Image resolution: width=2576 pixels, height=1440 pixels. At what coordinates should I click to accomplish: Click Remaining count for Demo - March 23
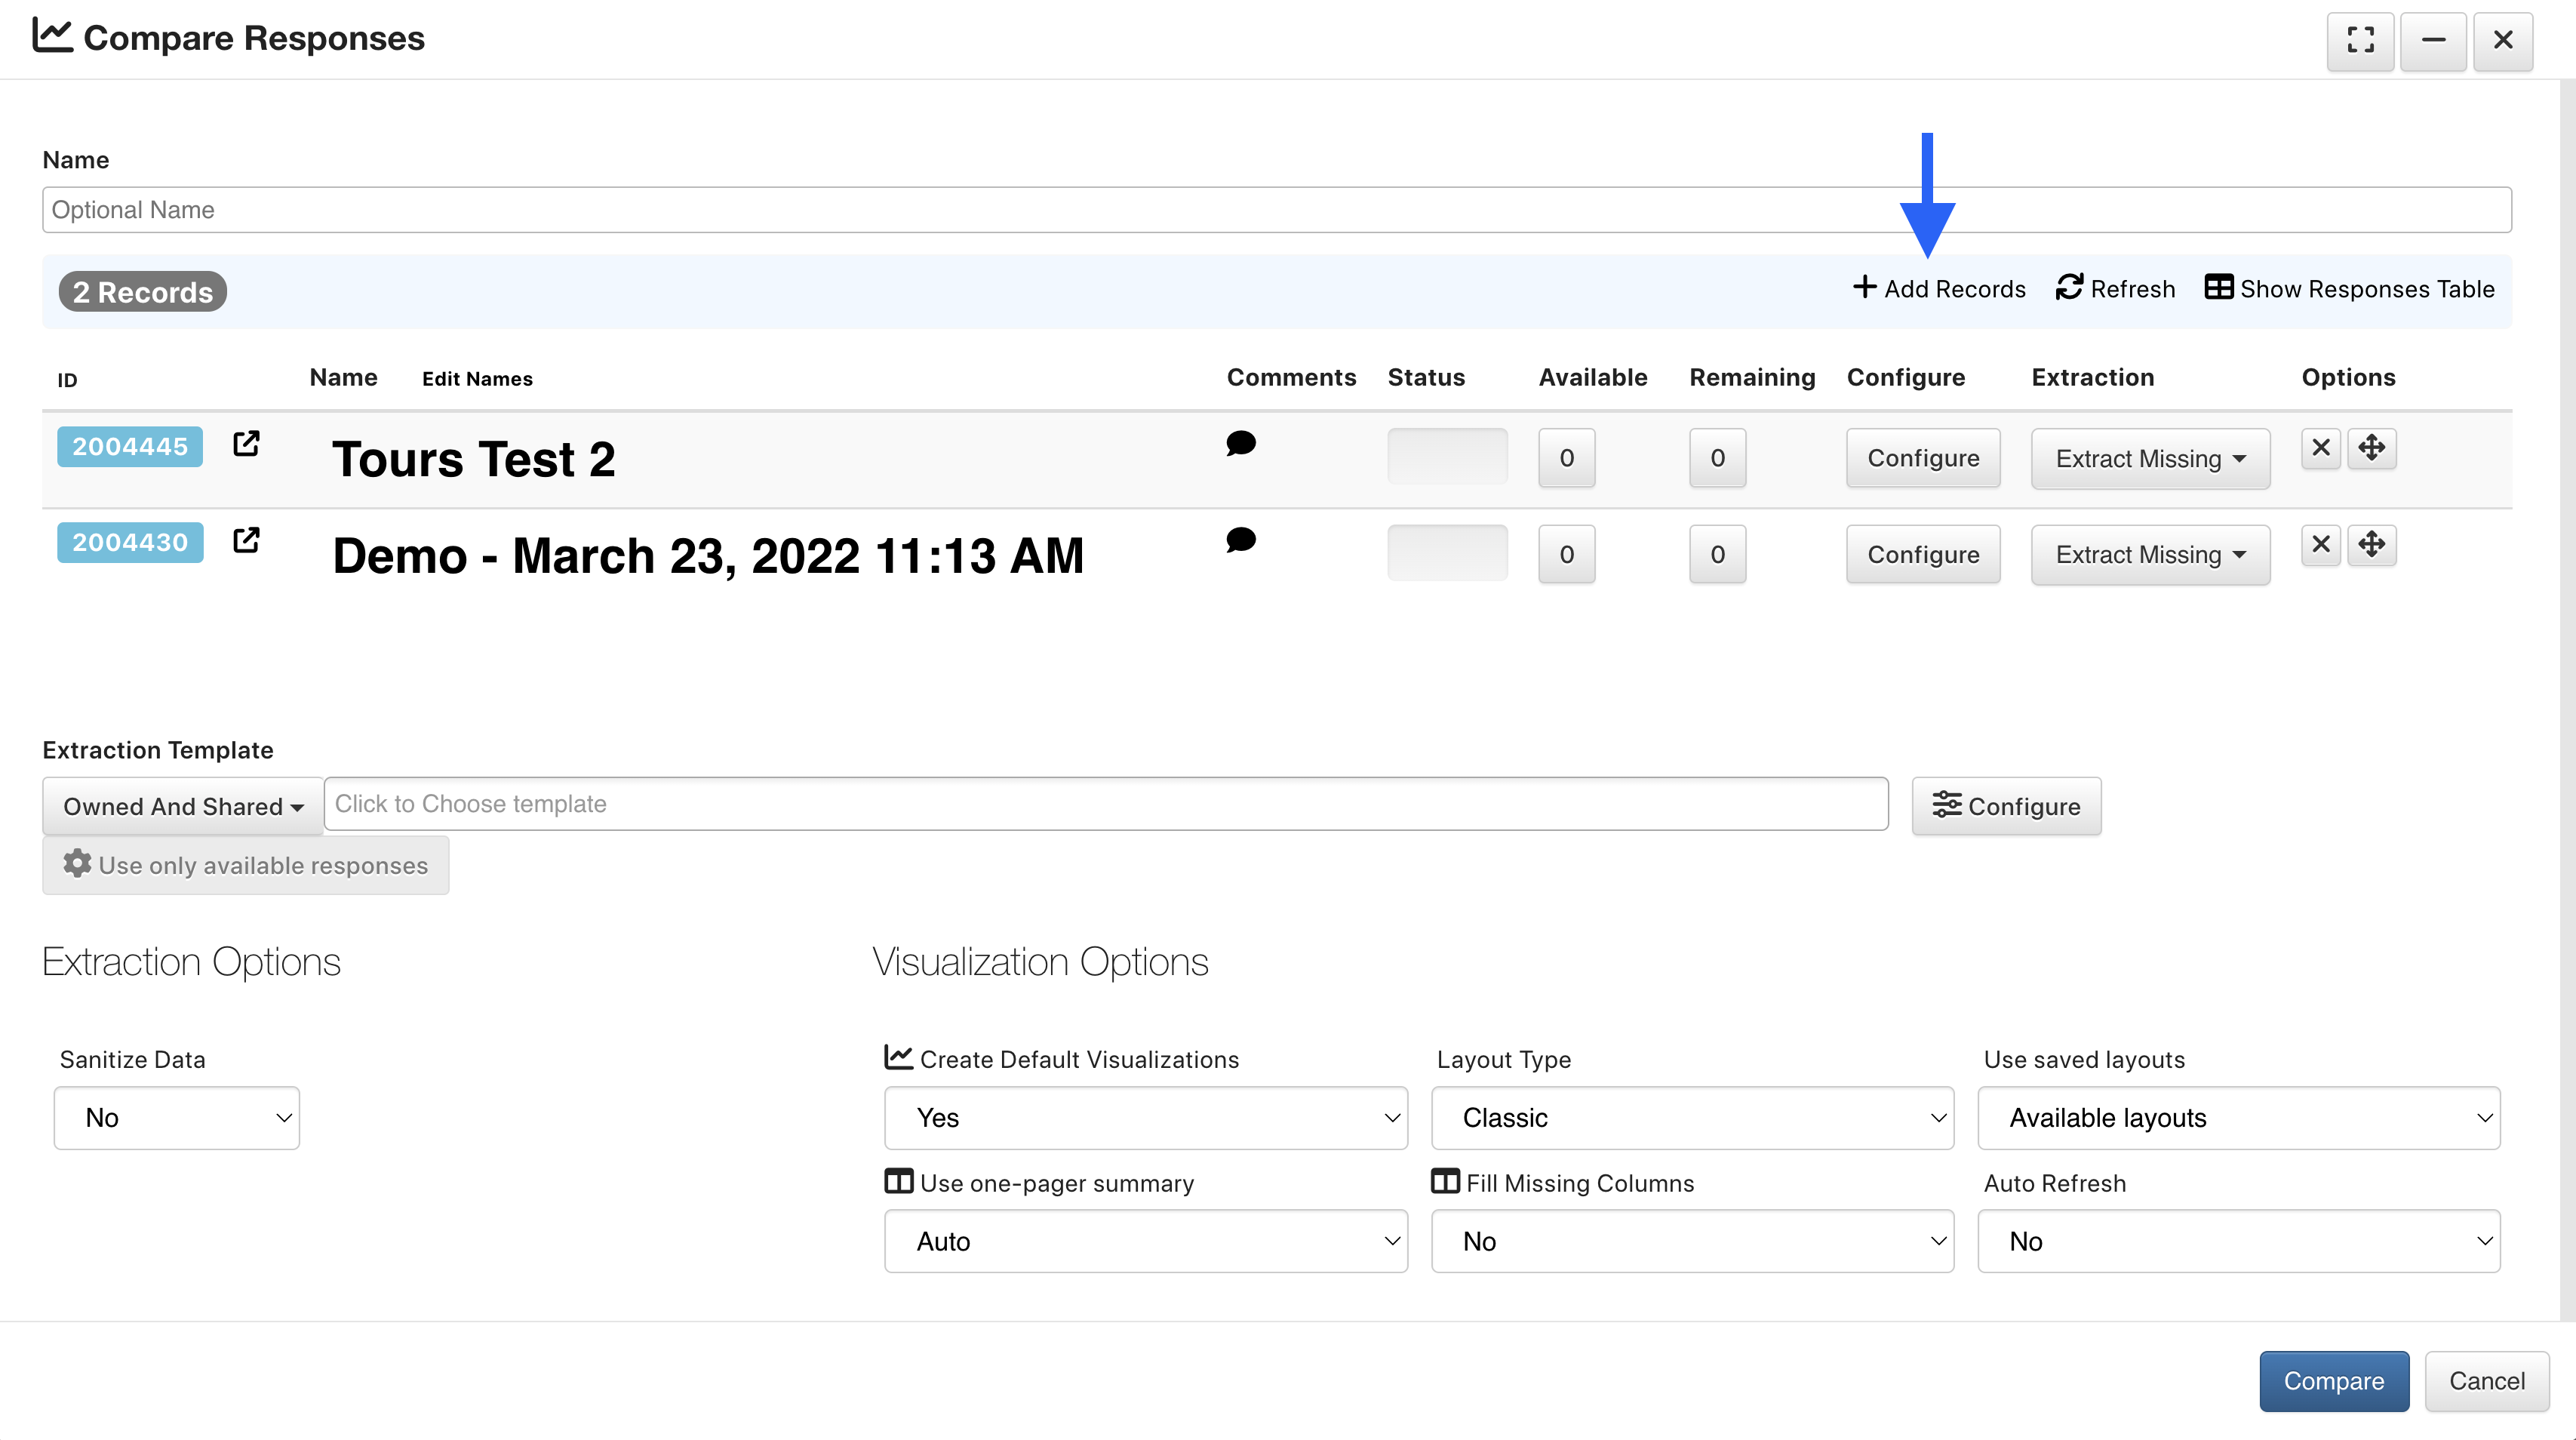[1718, 555]
